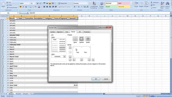Apply the Percent style format
The image size is (172, 97).
click(79, 7)
